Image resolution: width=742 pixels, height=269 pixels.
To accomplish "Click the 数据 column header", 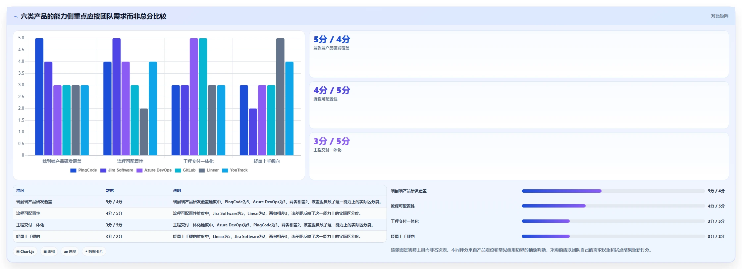I will pyautogui.click(x=110, y=191).
